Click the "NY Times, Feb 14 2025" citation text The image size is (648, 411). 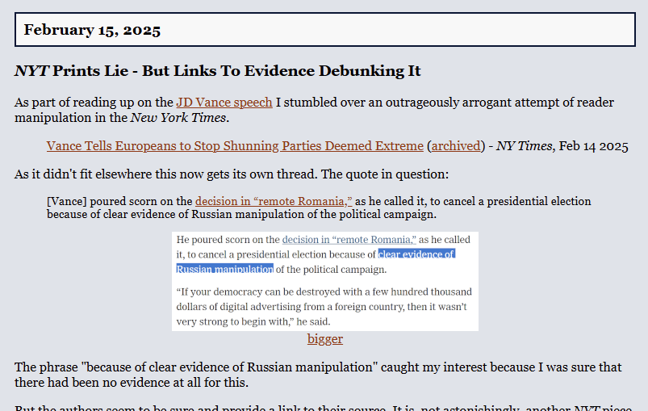[x=562, y=146]
